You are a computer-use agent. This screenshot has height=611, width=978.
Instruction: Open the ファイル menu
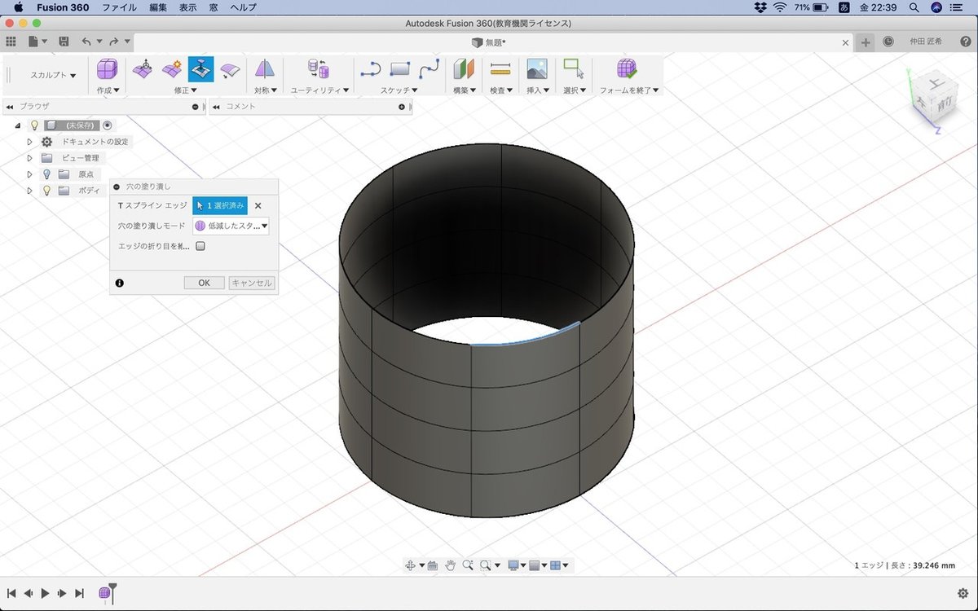[119, 7]
